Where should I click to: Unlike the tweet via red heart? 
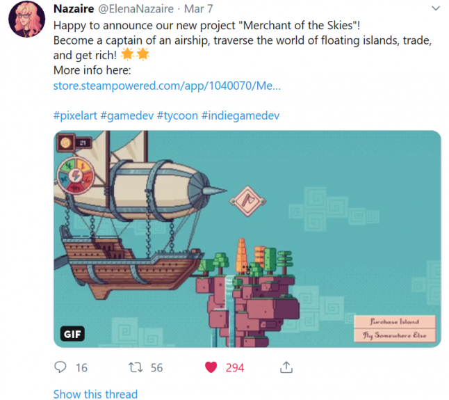[211, 367]
